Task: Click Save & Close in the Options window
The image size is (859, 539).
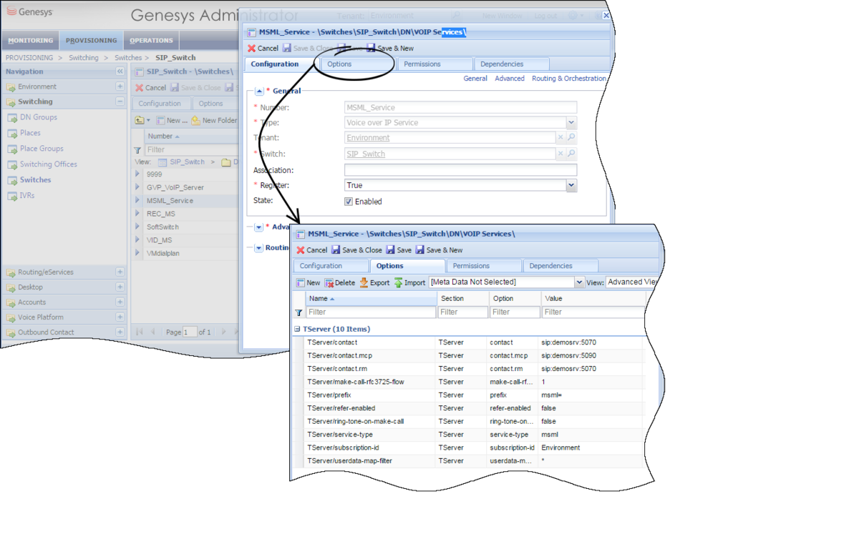Action: [x=356, y=250]
